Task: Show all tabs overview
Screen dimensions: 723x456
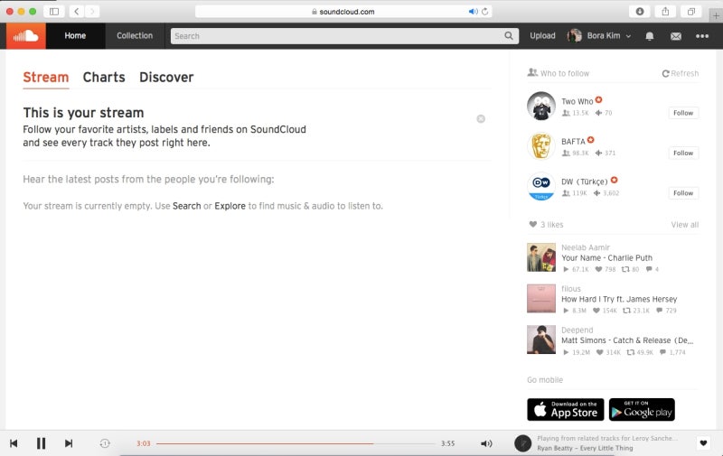Action: [691, 12]
